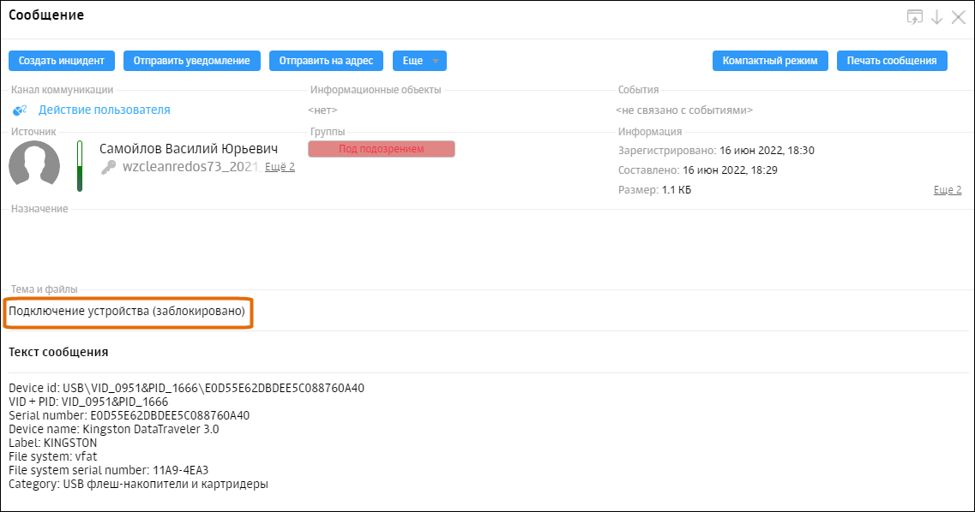Screen dimensions: 975x512
Task: Click the Под подозрением group tag
Action: 382,149
